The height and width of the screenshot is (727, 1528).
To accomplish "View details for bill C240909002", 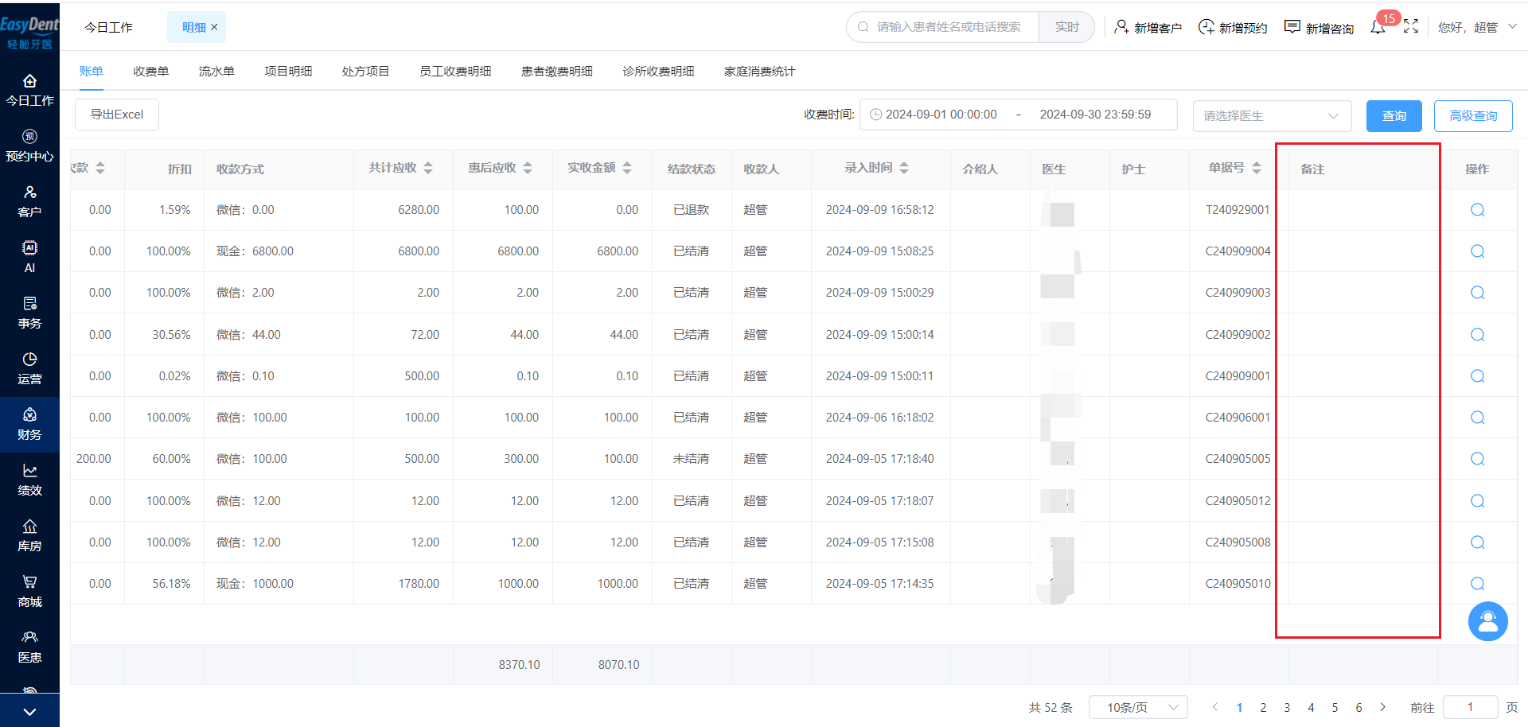I will pos(1477,335).
